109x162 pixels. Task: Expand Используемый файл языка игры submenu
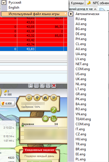tap(34, 14)
